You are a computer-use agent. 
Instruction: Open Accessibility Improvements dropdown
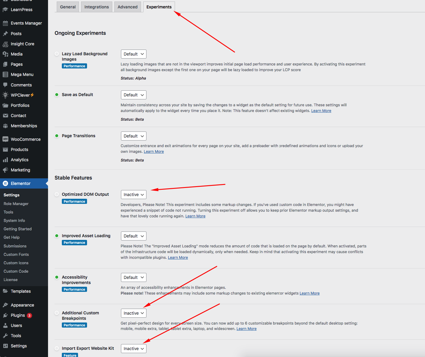pyautogui.click(x=134, y=277)
